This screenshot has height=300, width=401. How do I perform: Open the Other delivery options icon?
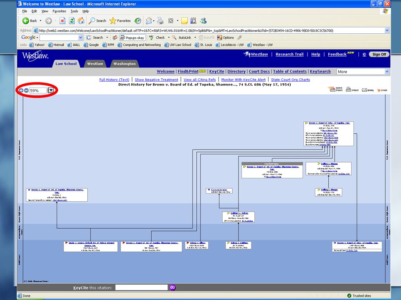382,90
